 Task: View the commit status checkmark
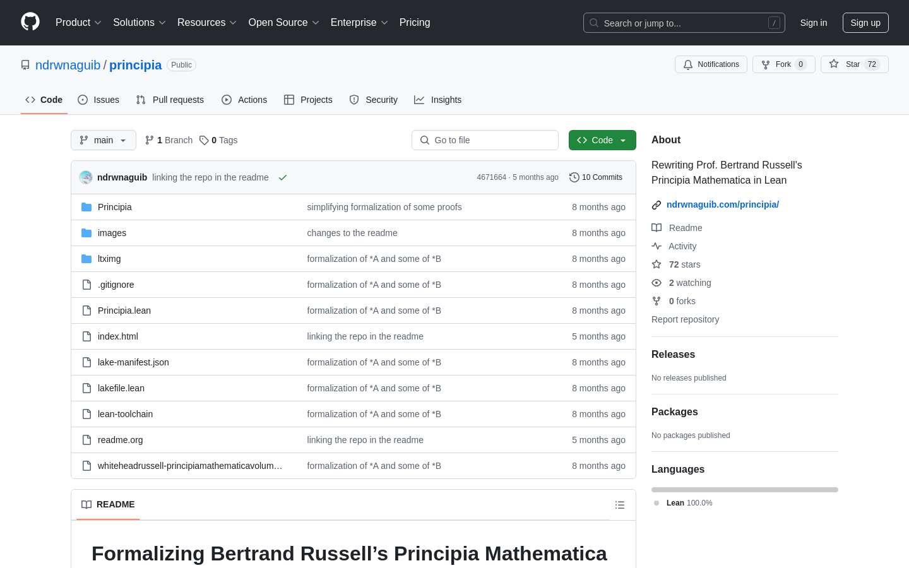pyautogui.click(x=283, y=177)
